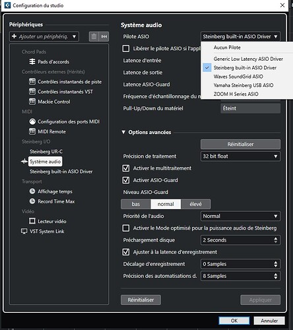
Task: Click the trash icon to remove selected device
Action: click(x=94, y=36)
